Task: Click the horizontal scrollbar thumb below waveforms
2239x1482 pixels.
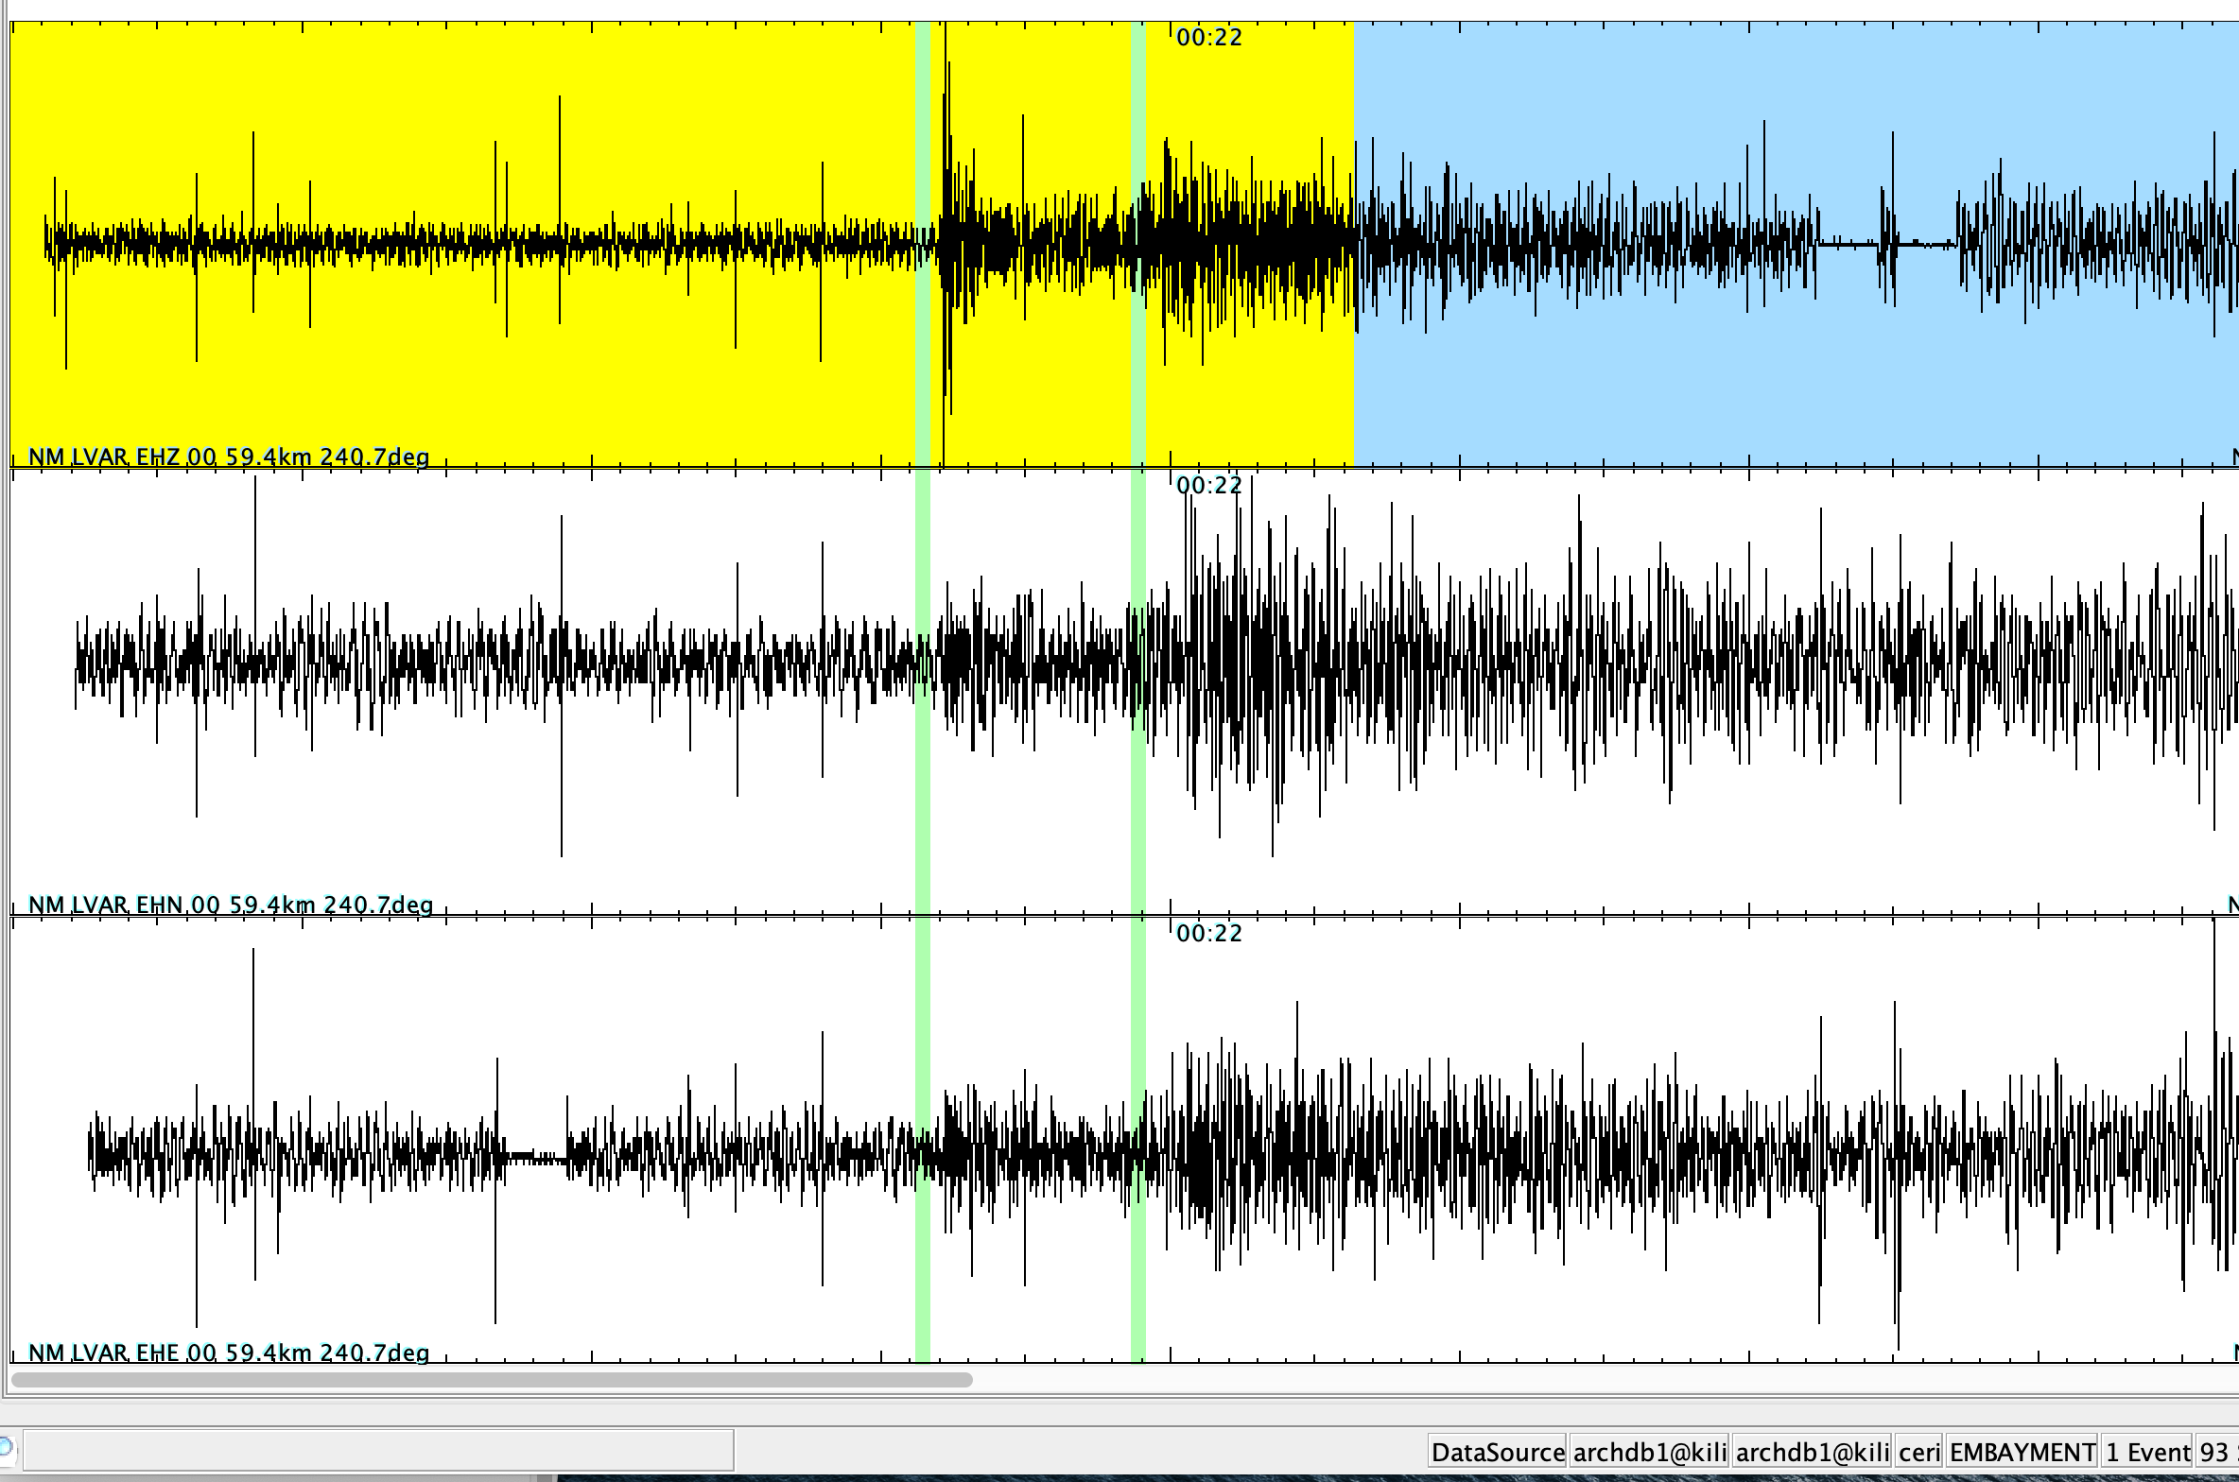Action: (492, 1379)
